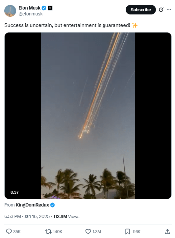Screen dimensions: 175x238
Task: Open the 6:53 PM Jan 16, 2025 timestamp
Action: tap(27, 216)
